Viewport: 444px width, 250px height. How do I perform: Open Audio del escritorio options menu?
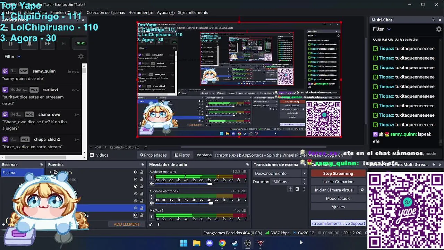pos(152,178)
